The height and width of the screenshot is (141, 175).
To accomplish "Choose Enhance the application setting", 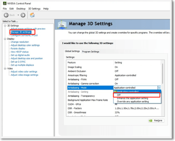I will (x=137, y=98).
